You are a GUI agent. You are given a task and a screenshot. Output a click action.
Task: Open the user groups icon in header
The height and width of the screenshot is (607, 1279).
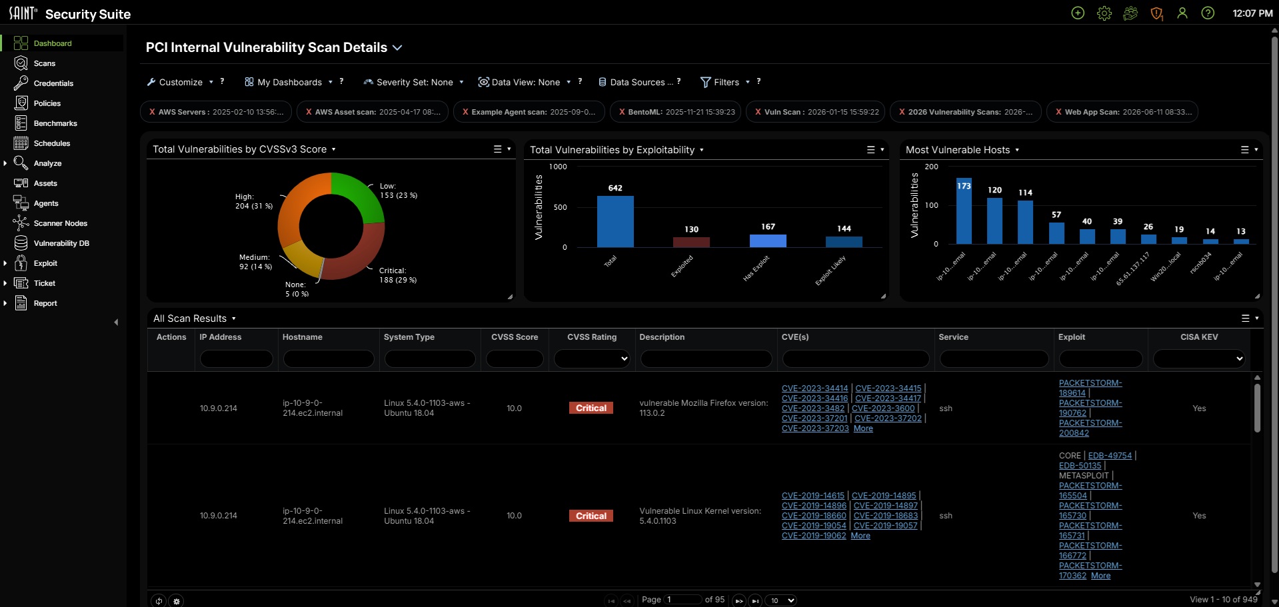coord(1130,13)
